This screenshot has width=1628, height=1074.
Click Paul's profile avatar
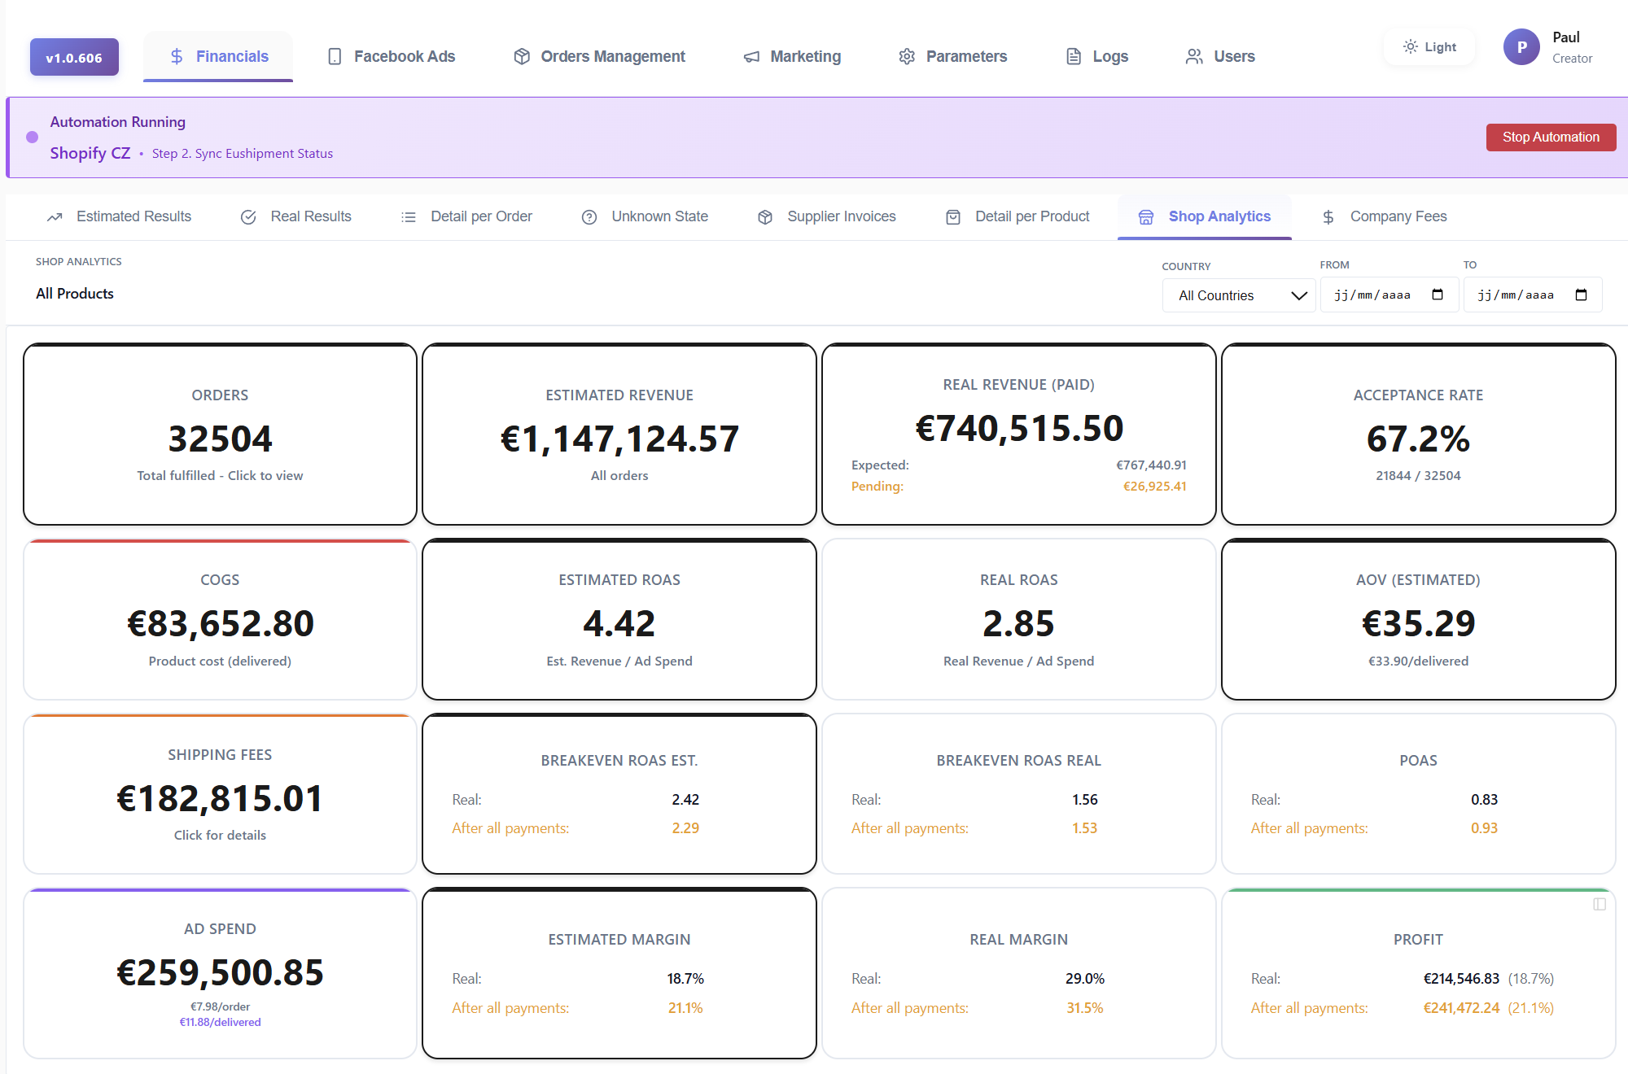point(1521,47)
